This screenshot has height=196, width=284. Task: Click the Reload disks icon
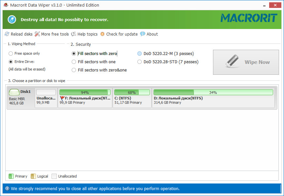click(7, 34)
